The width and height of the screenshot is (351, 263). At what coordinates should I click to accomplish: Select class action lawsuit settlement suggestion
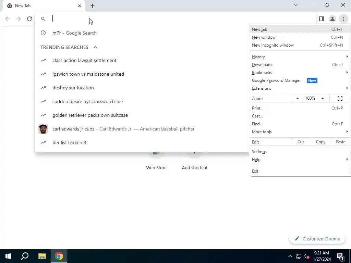142,60
